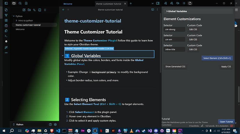Toggle the right sidebar icon
This screenshot has width=240, height=134.
[x=158, y=3]
